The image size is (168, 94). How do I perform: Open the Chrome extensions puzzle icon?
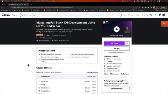(x=148, y=7)
